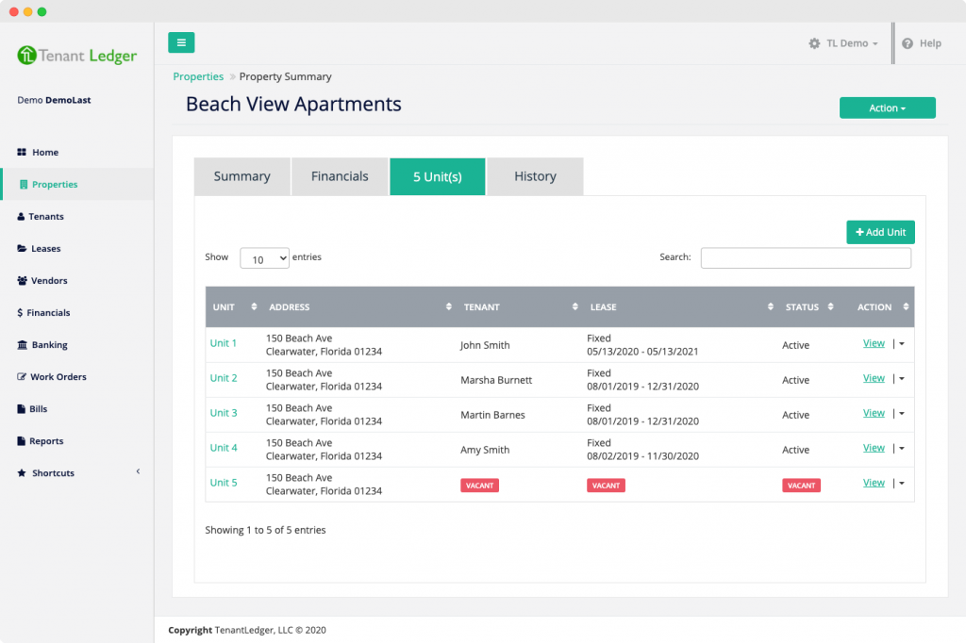The width and height of the screenshot is (966, 643).
Task: View details for Unit 3's lease
Action: [873, 412]
